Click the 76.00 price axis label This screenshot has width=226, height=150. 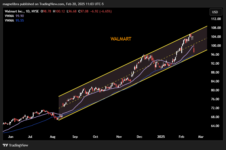(215, 99)
